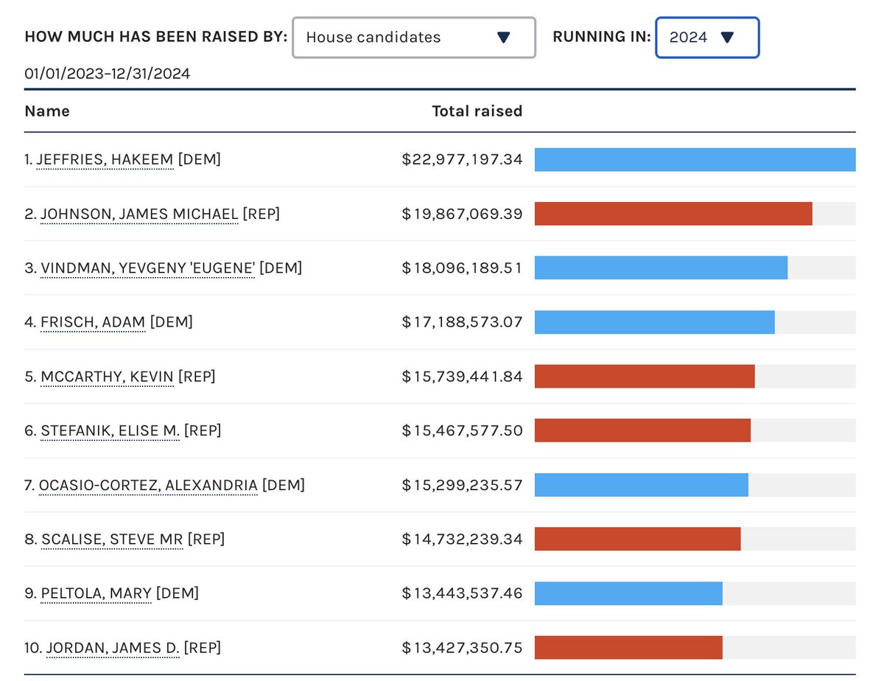
Task: Open Peltola, Mary candidate link
Action: pos(96,593)
